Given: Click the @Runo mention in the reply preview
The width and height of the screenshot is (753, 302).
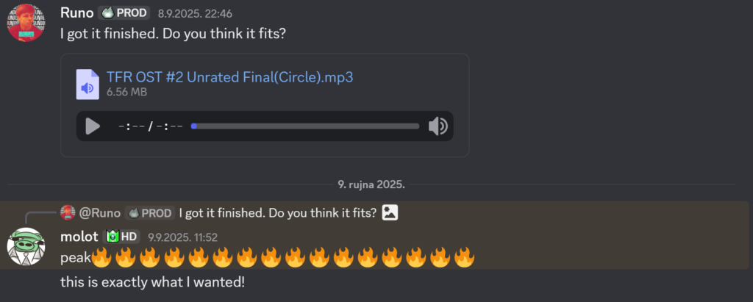Looking at the screenshot, I should 99,213.
